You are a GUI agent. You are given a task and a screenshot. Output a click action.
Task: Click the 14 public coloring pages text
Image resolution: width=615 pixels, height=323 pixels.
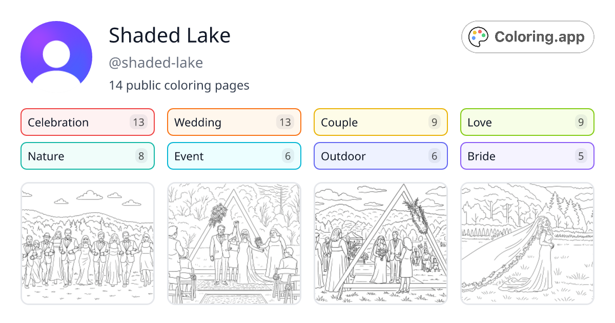point(179,85)
